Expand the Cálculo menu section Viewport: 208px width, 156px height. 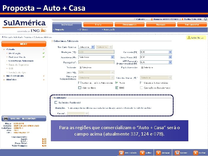11,49
